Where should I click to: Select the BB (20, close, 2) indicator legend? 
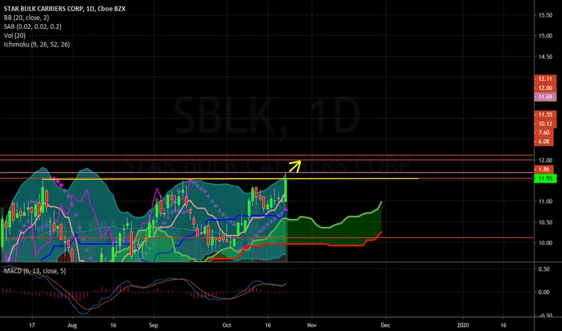pyautogui.click(x=26, y=17)
